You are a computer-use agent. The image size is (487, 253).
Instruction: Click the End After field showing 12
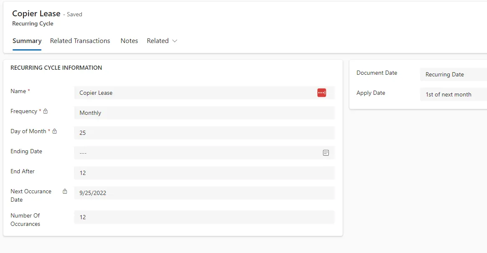[x=204, y=173]
